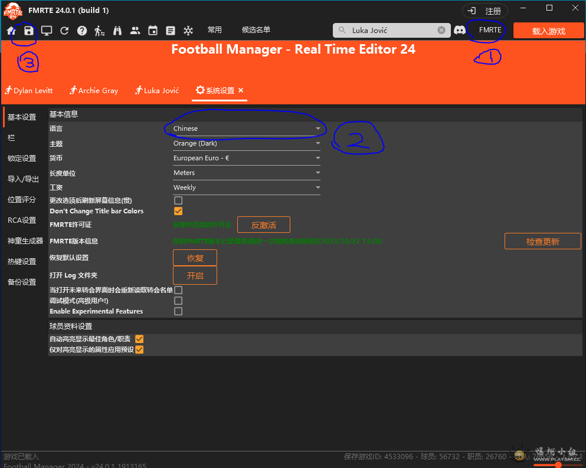Toggle 更改选项后刷新屏幕信息 checkbox
586x468 pixels.
[x=178, y=200]
